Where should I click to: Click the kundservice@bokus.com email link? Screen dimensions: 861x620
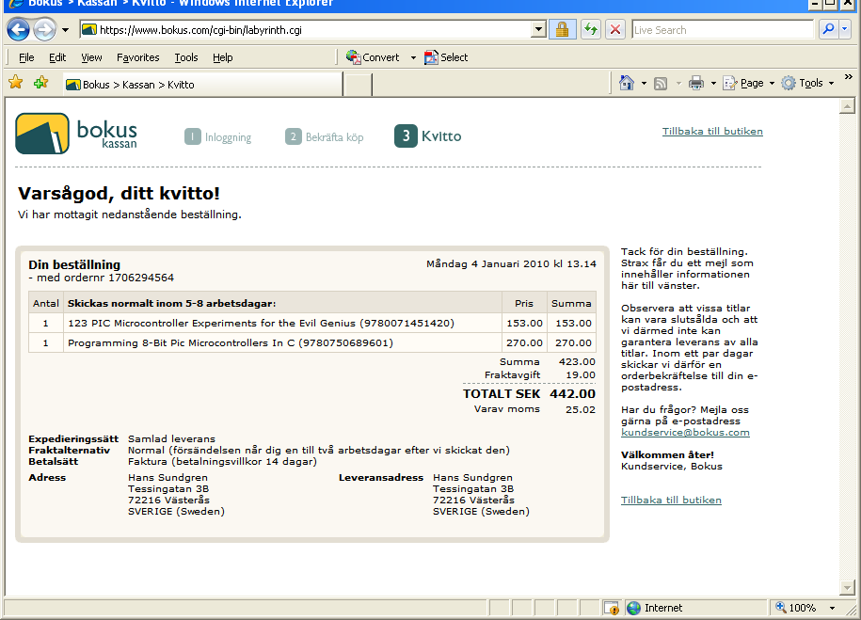685,432
